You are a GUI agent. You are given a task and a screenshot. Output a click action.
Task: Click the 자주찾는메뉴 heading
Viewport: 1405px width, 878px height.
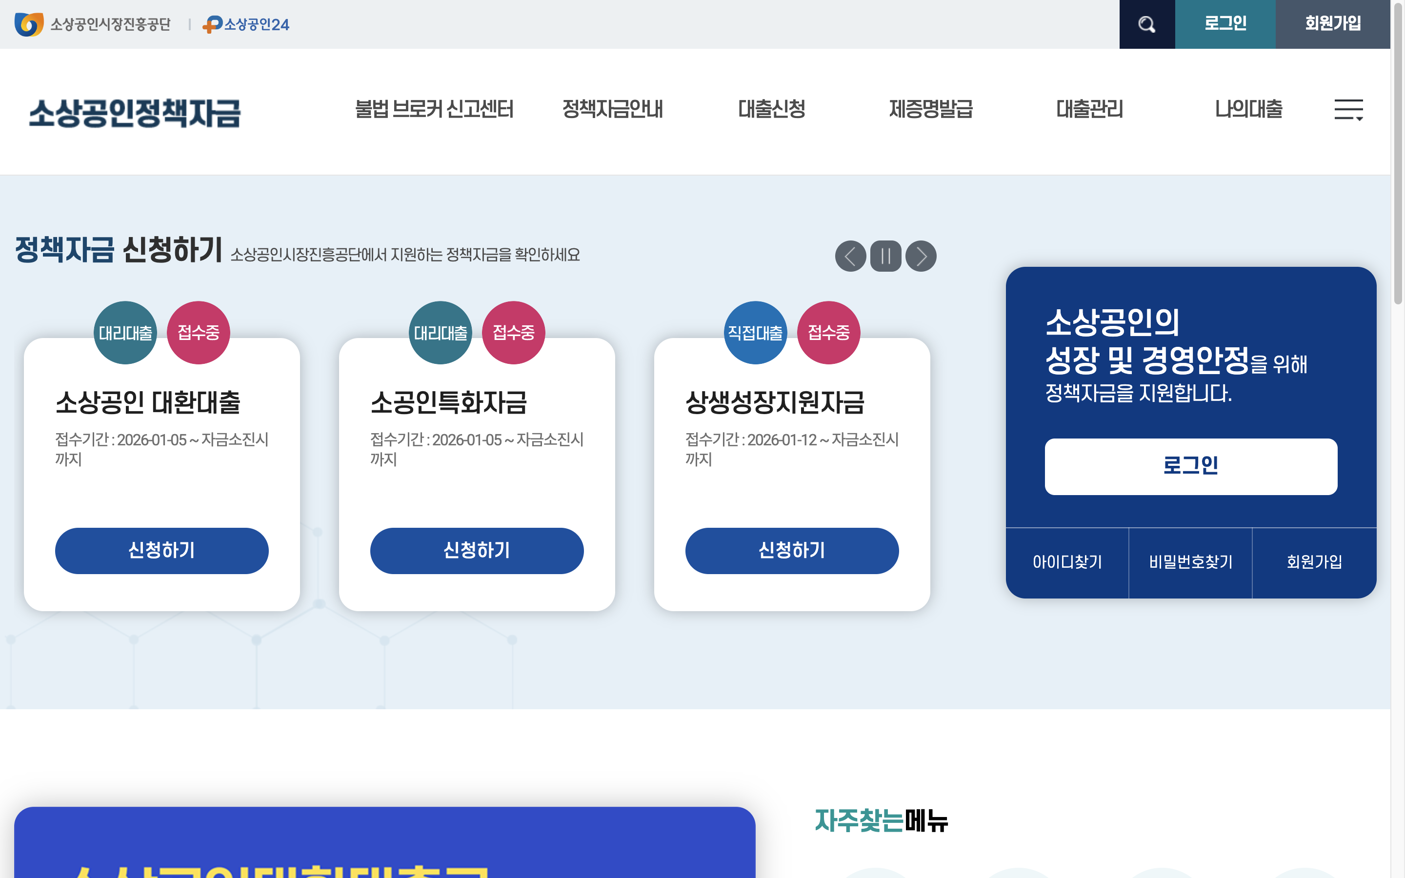(882, 820)
